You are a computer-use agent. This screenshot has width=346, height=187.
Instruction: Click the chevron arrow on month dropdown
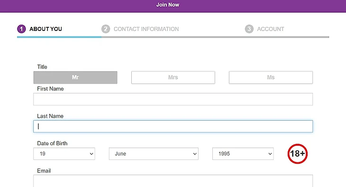click(195, 154)
